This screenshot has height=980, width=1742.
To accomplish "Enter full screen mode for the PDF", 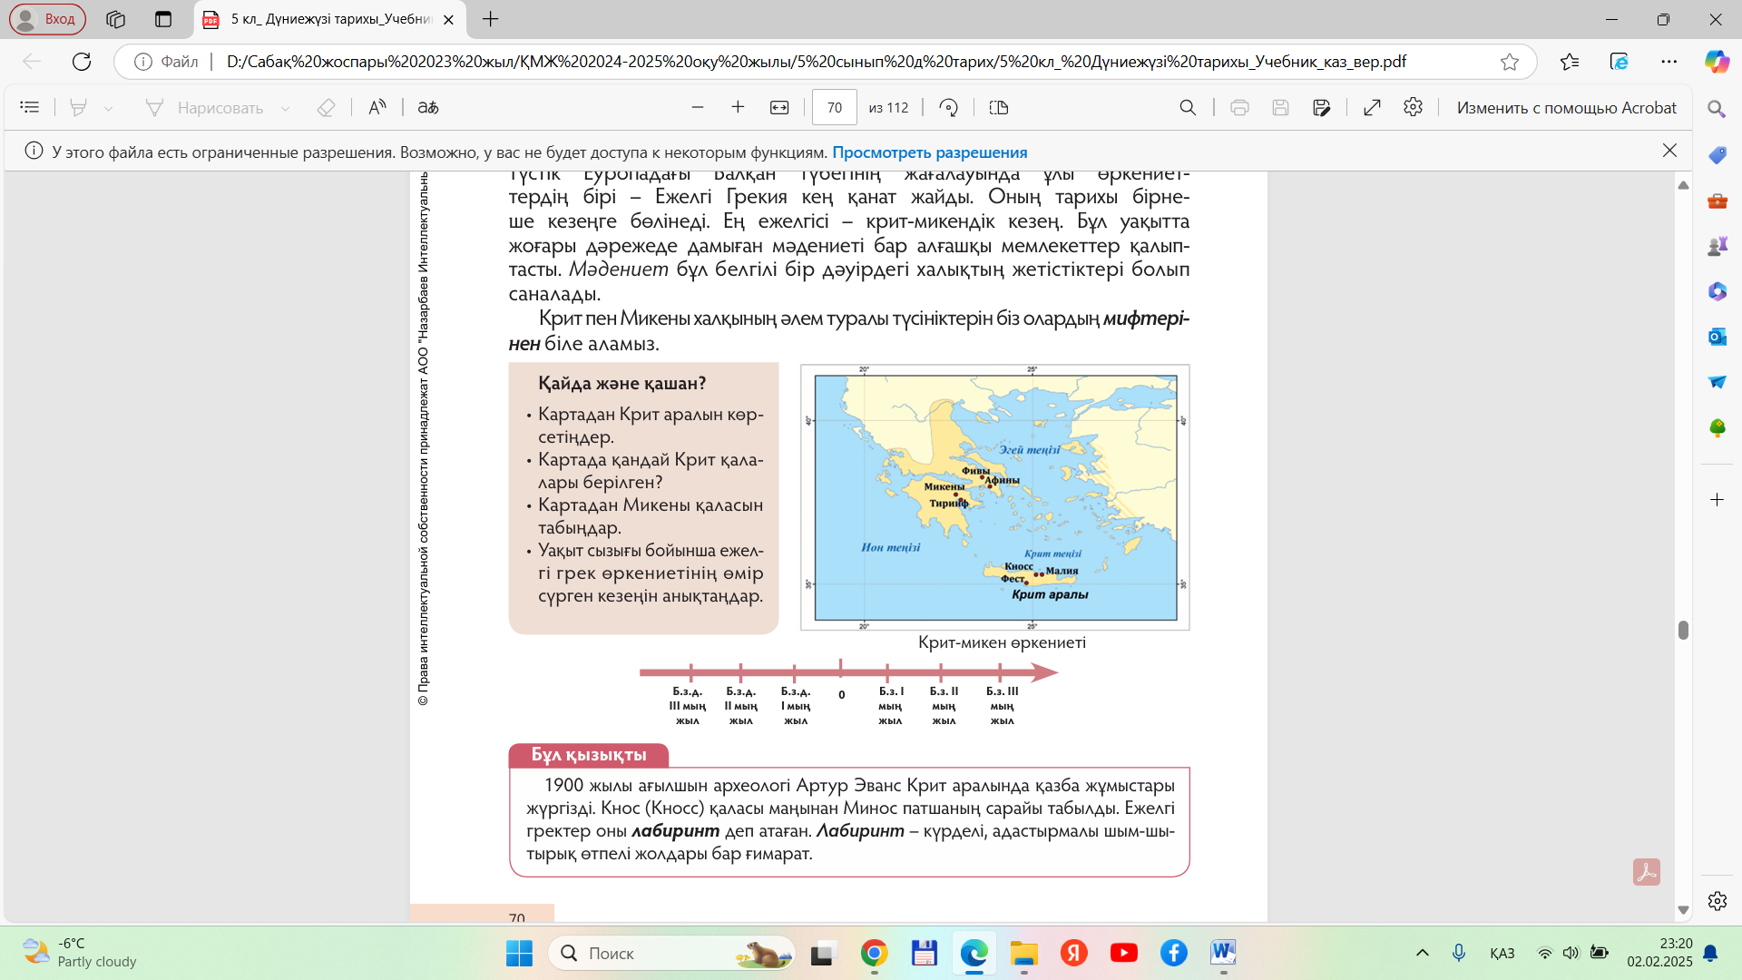I will [1372, 107].
